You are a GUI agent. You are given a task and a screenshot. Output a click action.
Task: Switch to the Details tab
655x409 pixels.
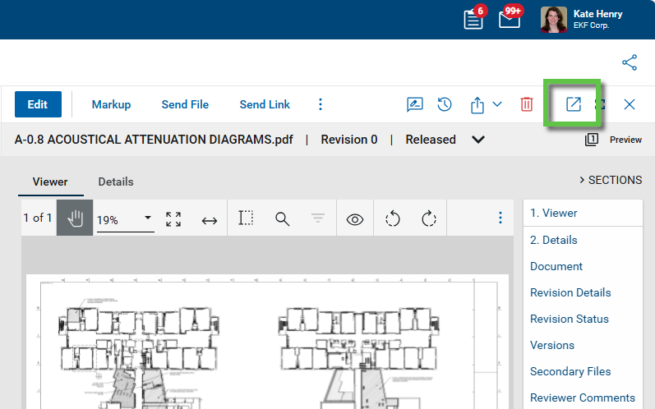pos(116,182)
